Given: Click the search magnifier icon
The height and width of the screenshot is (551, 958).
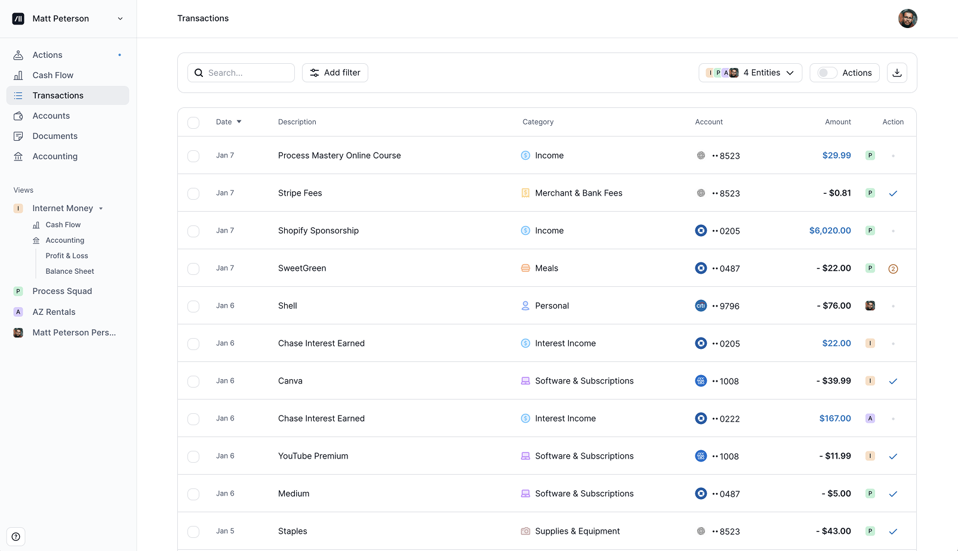Looking at the screenshot, I should (x=199, y=72).
